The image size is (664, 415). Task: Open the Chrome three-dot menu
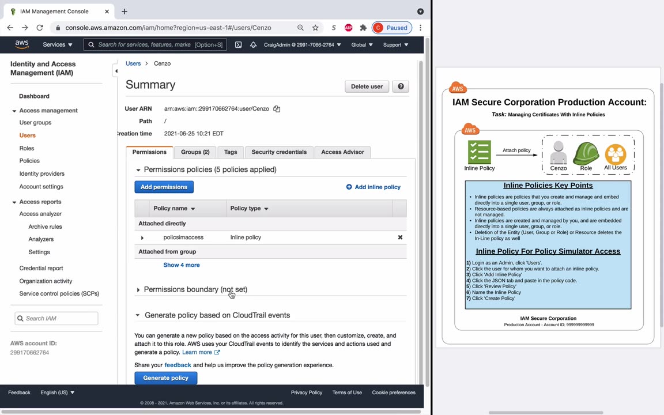421,28
